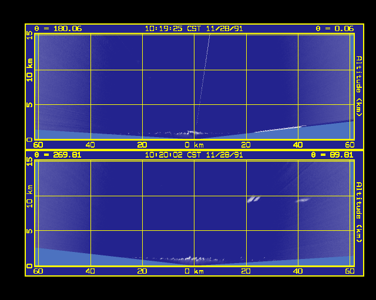Screen dimensions: 376x300
Task: Click lower panel's left-side 20 range label
Action: click(142, 271)
